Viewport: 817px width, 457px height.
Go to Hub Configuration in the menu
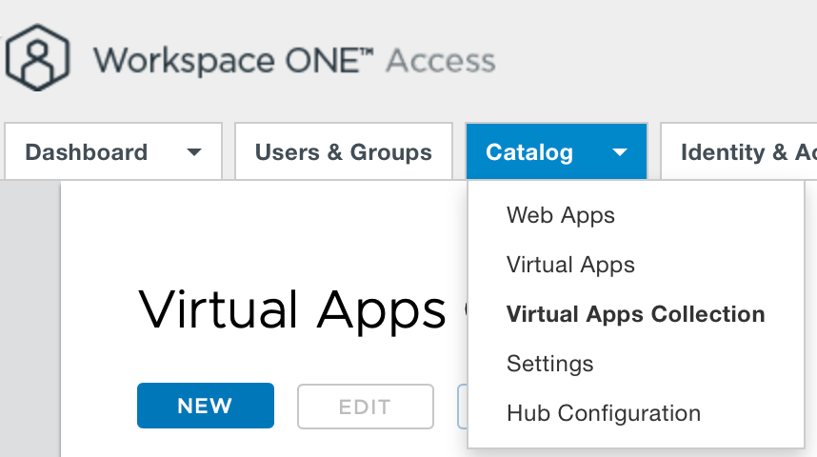pyautogui.click(x=604, y=413)
